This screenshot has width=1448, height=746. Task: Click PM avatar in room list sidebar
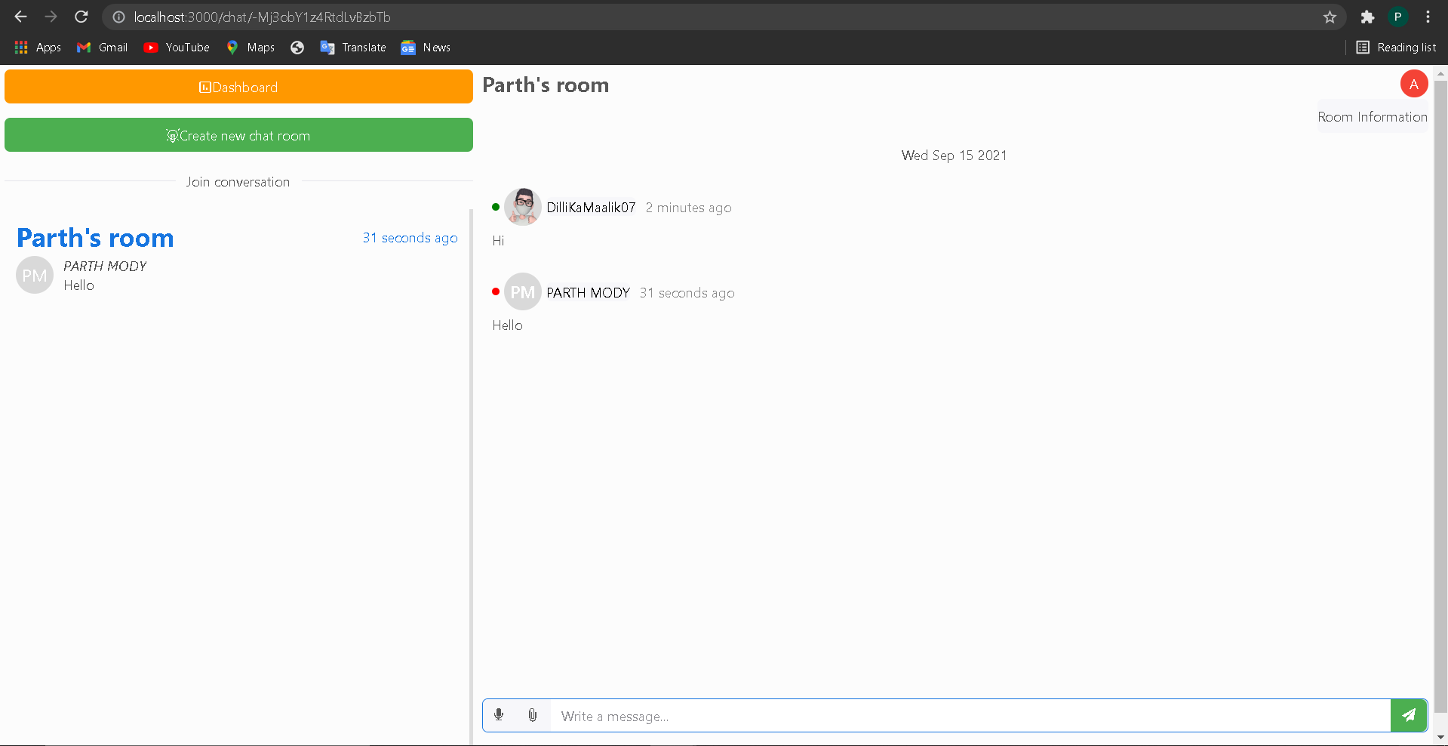pos(35,276)
